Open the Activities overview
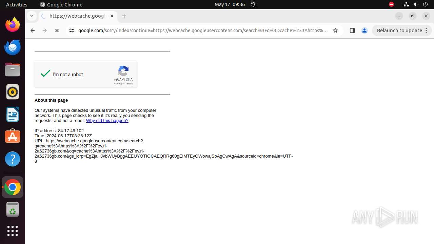 coord(17,4)
